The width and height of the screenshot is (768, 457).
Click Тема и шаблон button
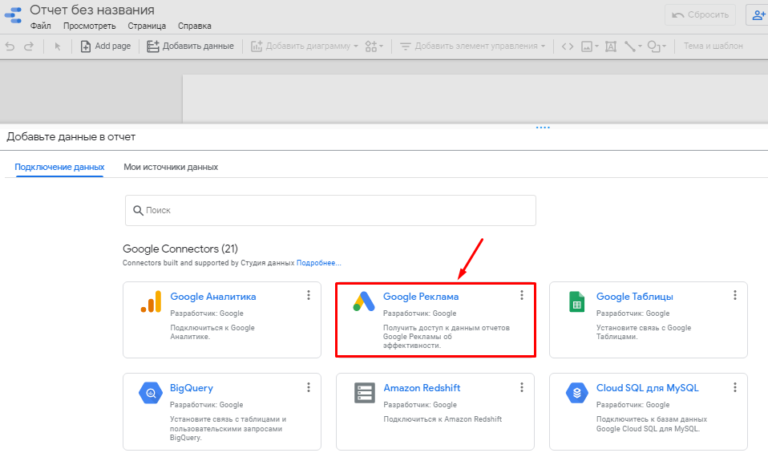[x=713, y=46]
